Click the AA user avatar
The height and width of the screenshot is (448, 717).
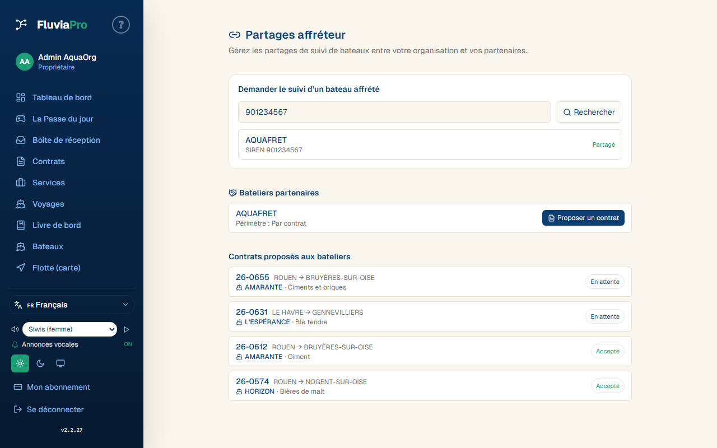tap(25, 62)
